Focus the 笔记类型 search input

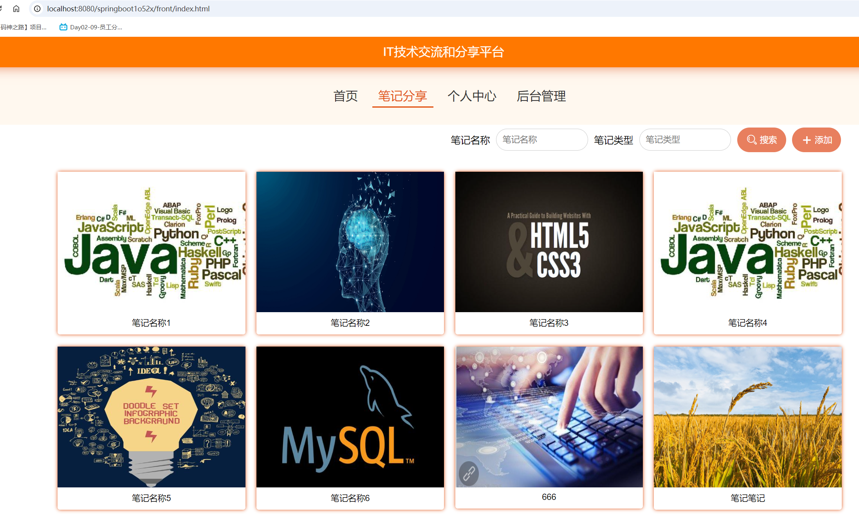(x=685, y=140)
